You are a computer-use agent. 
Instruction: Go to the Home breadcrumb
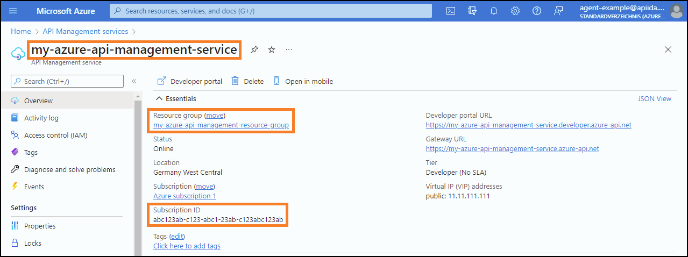pyautogui.click(x=21, y=32)
